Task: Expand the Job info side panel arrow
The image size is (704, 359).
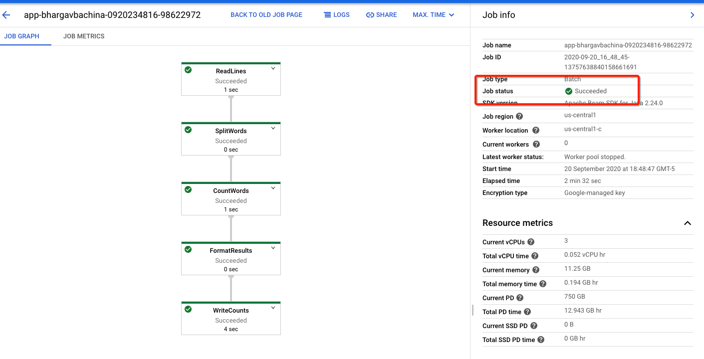Action: [x=693, y=15]
